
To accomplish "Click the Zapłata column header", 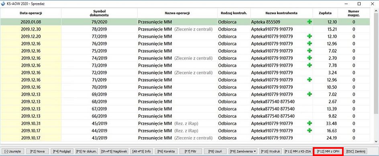I will point(325,13).
